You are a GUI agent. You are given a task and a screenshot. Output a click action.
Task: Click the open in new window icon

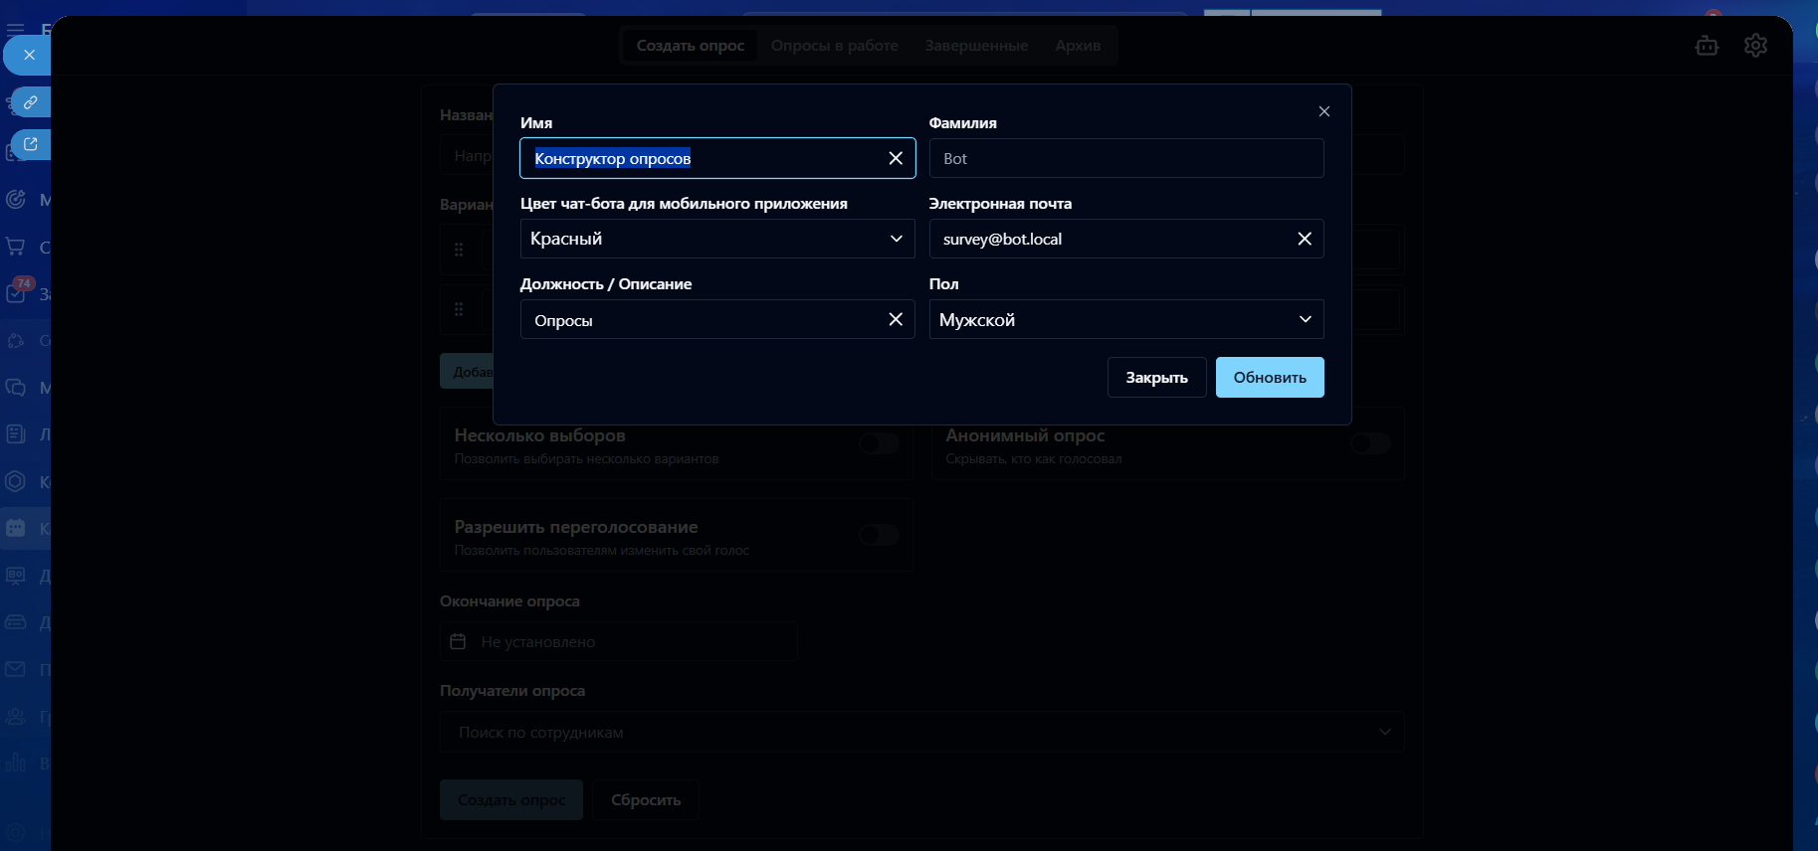click(30, 144)
